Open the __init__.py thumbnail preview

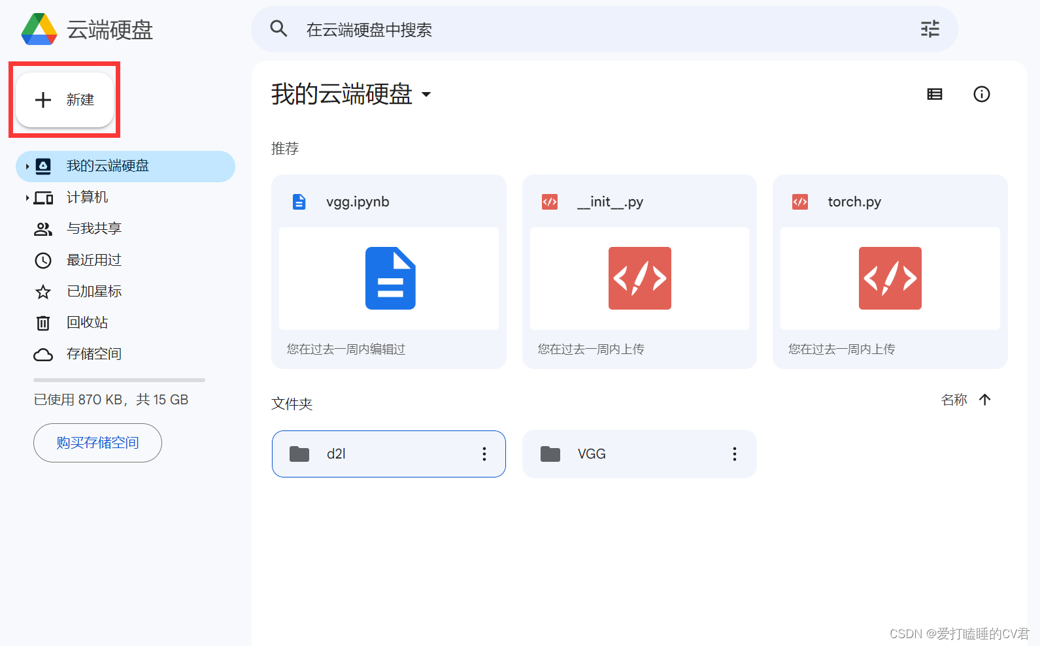(x=639, y=278)
